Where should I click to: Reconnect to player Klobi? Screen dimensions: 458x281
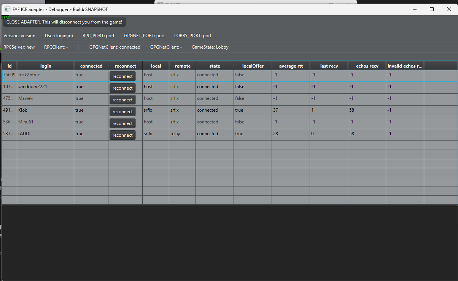[x=122, y=112]
